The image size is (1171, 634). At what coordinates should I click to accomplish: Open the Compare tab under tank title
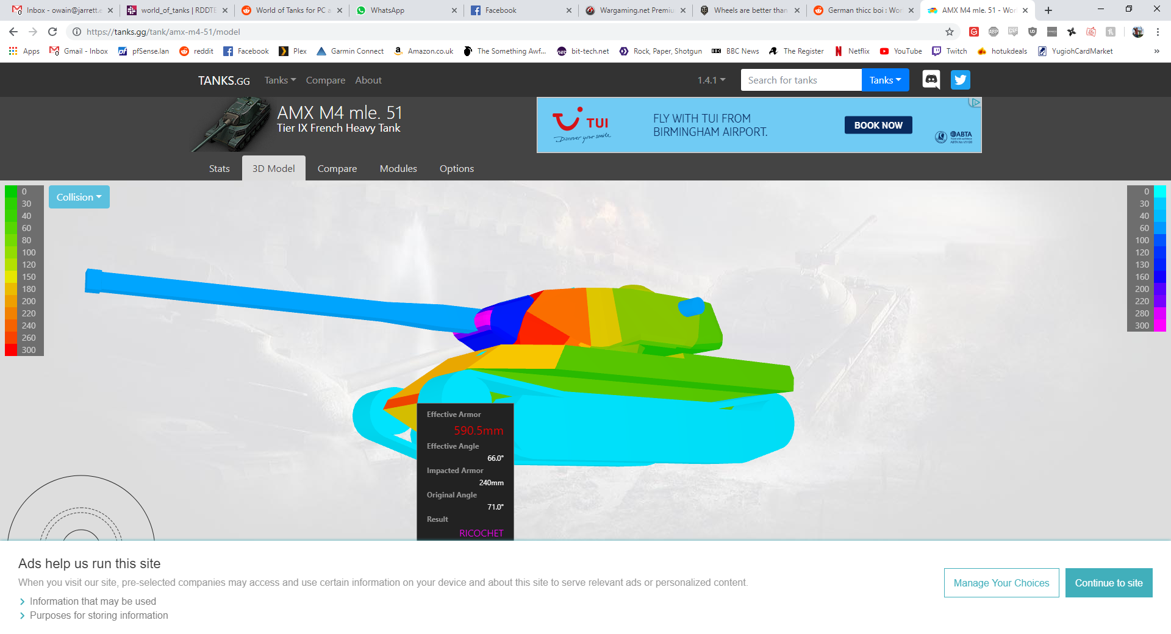(337, 168)
